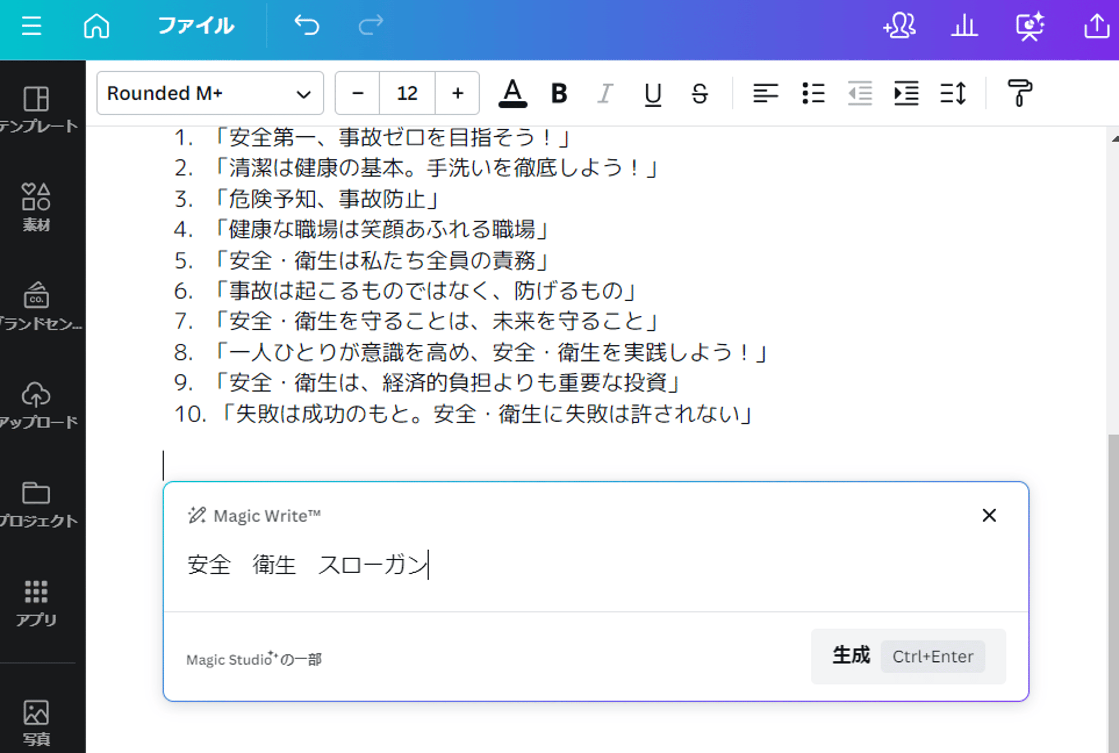Screen dimensions: 1119x753
Task: Toggle strikethrough formatting
Action: [x=699, y=93]
